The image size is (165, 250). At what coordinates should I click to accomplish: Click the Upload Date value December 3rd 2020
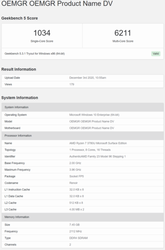pyautogui.click(x=87, y=78)
